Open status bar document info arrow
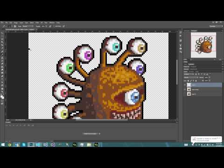This screenshot has height=168, width=224. click(x=31, y=120)
